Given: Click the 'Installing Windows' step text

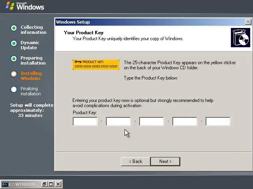Looking at the screenshot, I should point(31,76).
